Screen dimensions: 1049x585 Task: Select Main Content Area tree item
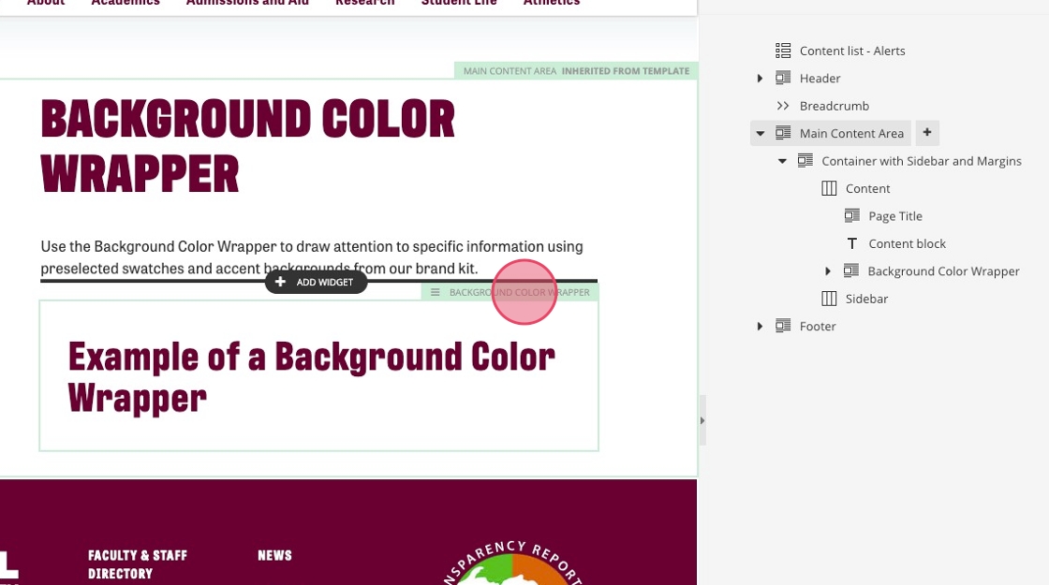coord(851,133)
